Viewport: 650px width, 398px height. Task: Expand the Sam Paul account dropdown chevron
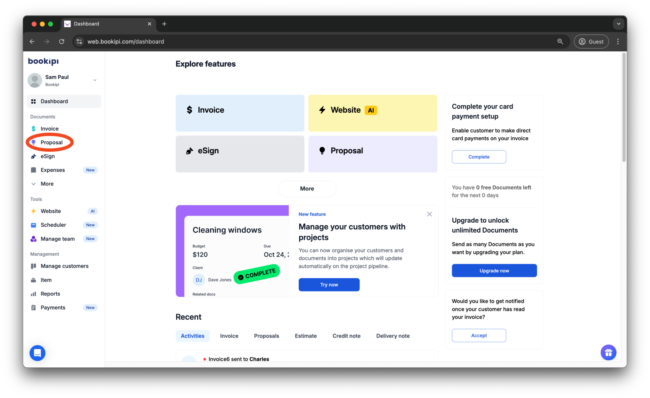click(95, 80)
